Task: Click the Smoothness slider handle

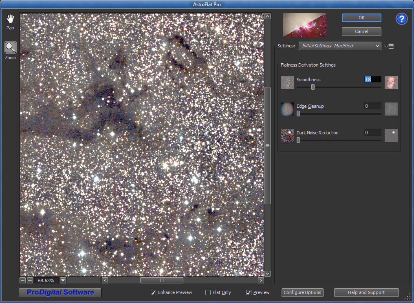Action: coord(313,87)
